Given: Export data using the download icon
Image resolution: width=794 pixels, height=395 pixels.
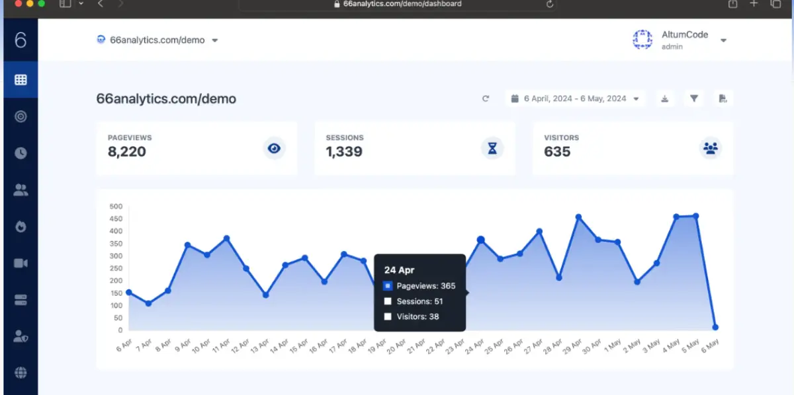Looking at the screenshot, I should 665,98.
